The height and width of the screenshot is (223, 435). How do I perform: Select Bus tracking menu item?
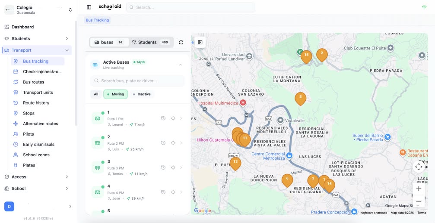click(38, 61)
